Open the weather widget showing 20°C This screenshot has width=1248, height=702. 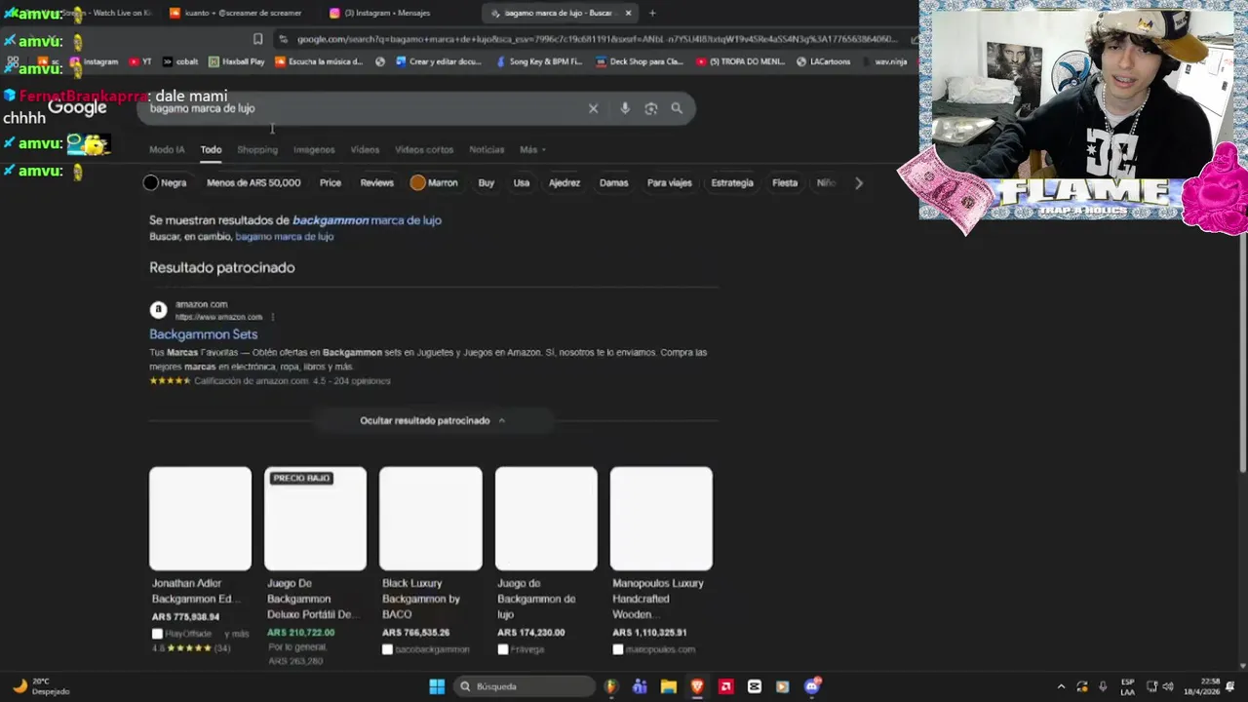41,686
